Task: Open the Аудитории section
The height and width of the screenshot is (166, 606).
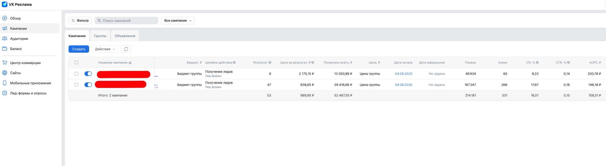Action: coord(19,38)
